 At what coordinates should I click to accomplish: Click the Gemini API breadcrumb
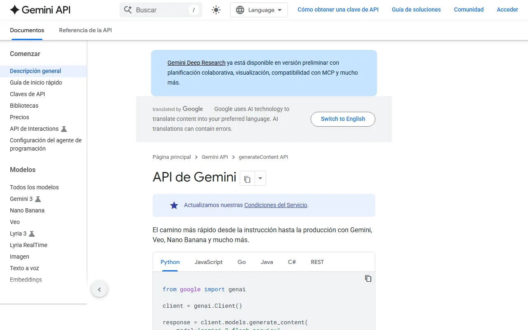coord(215,157)
